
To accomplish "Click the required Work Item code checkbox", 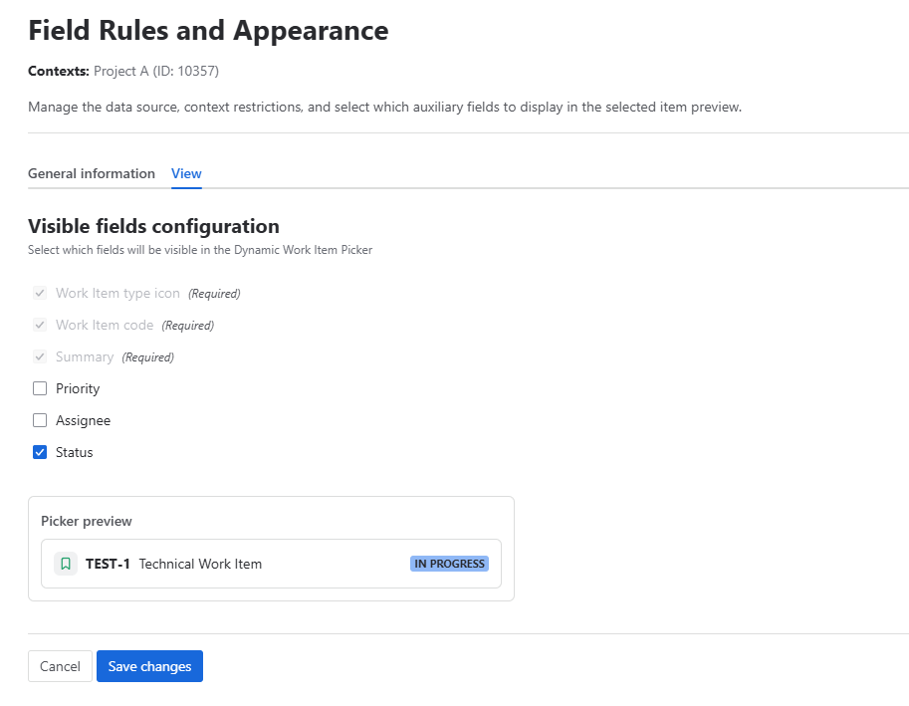I will pyautogui.click(x=39, y=325).
